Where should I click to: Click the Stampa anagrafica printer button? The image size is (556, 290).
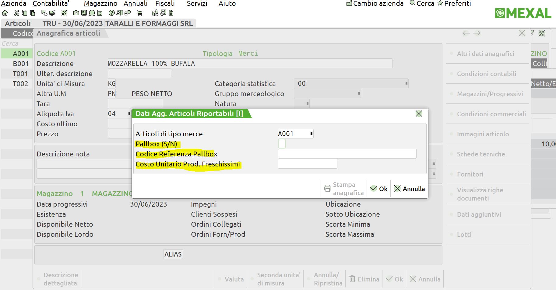tap(344, 189)
